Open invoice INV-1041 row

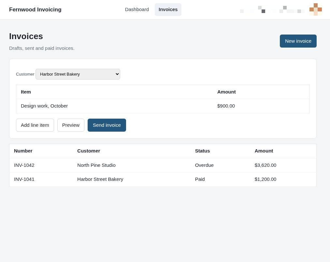tap(163, 180)
